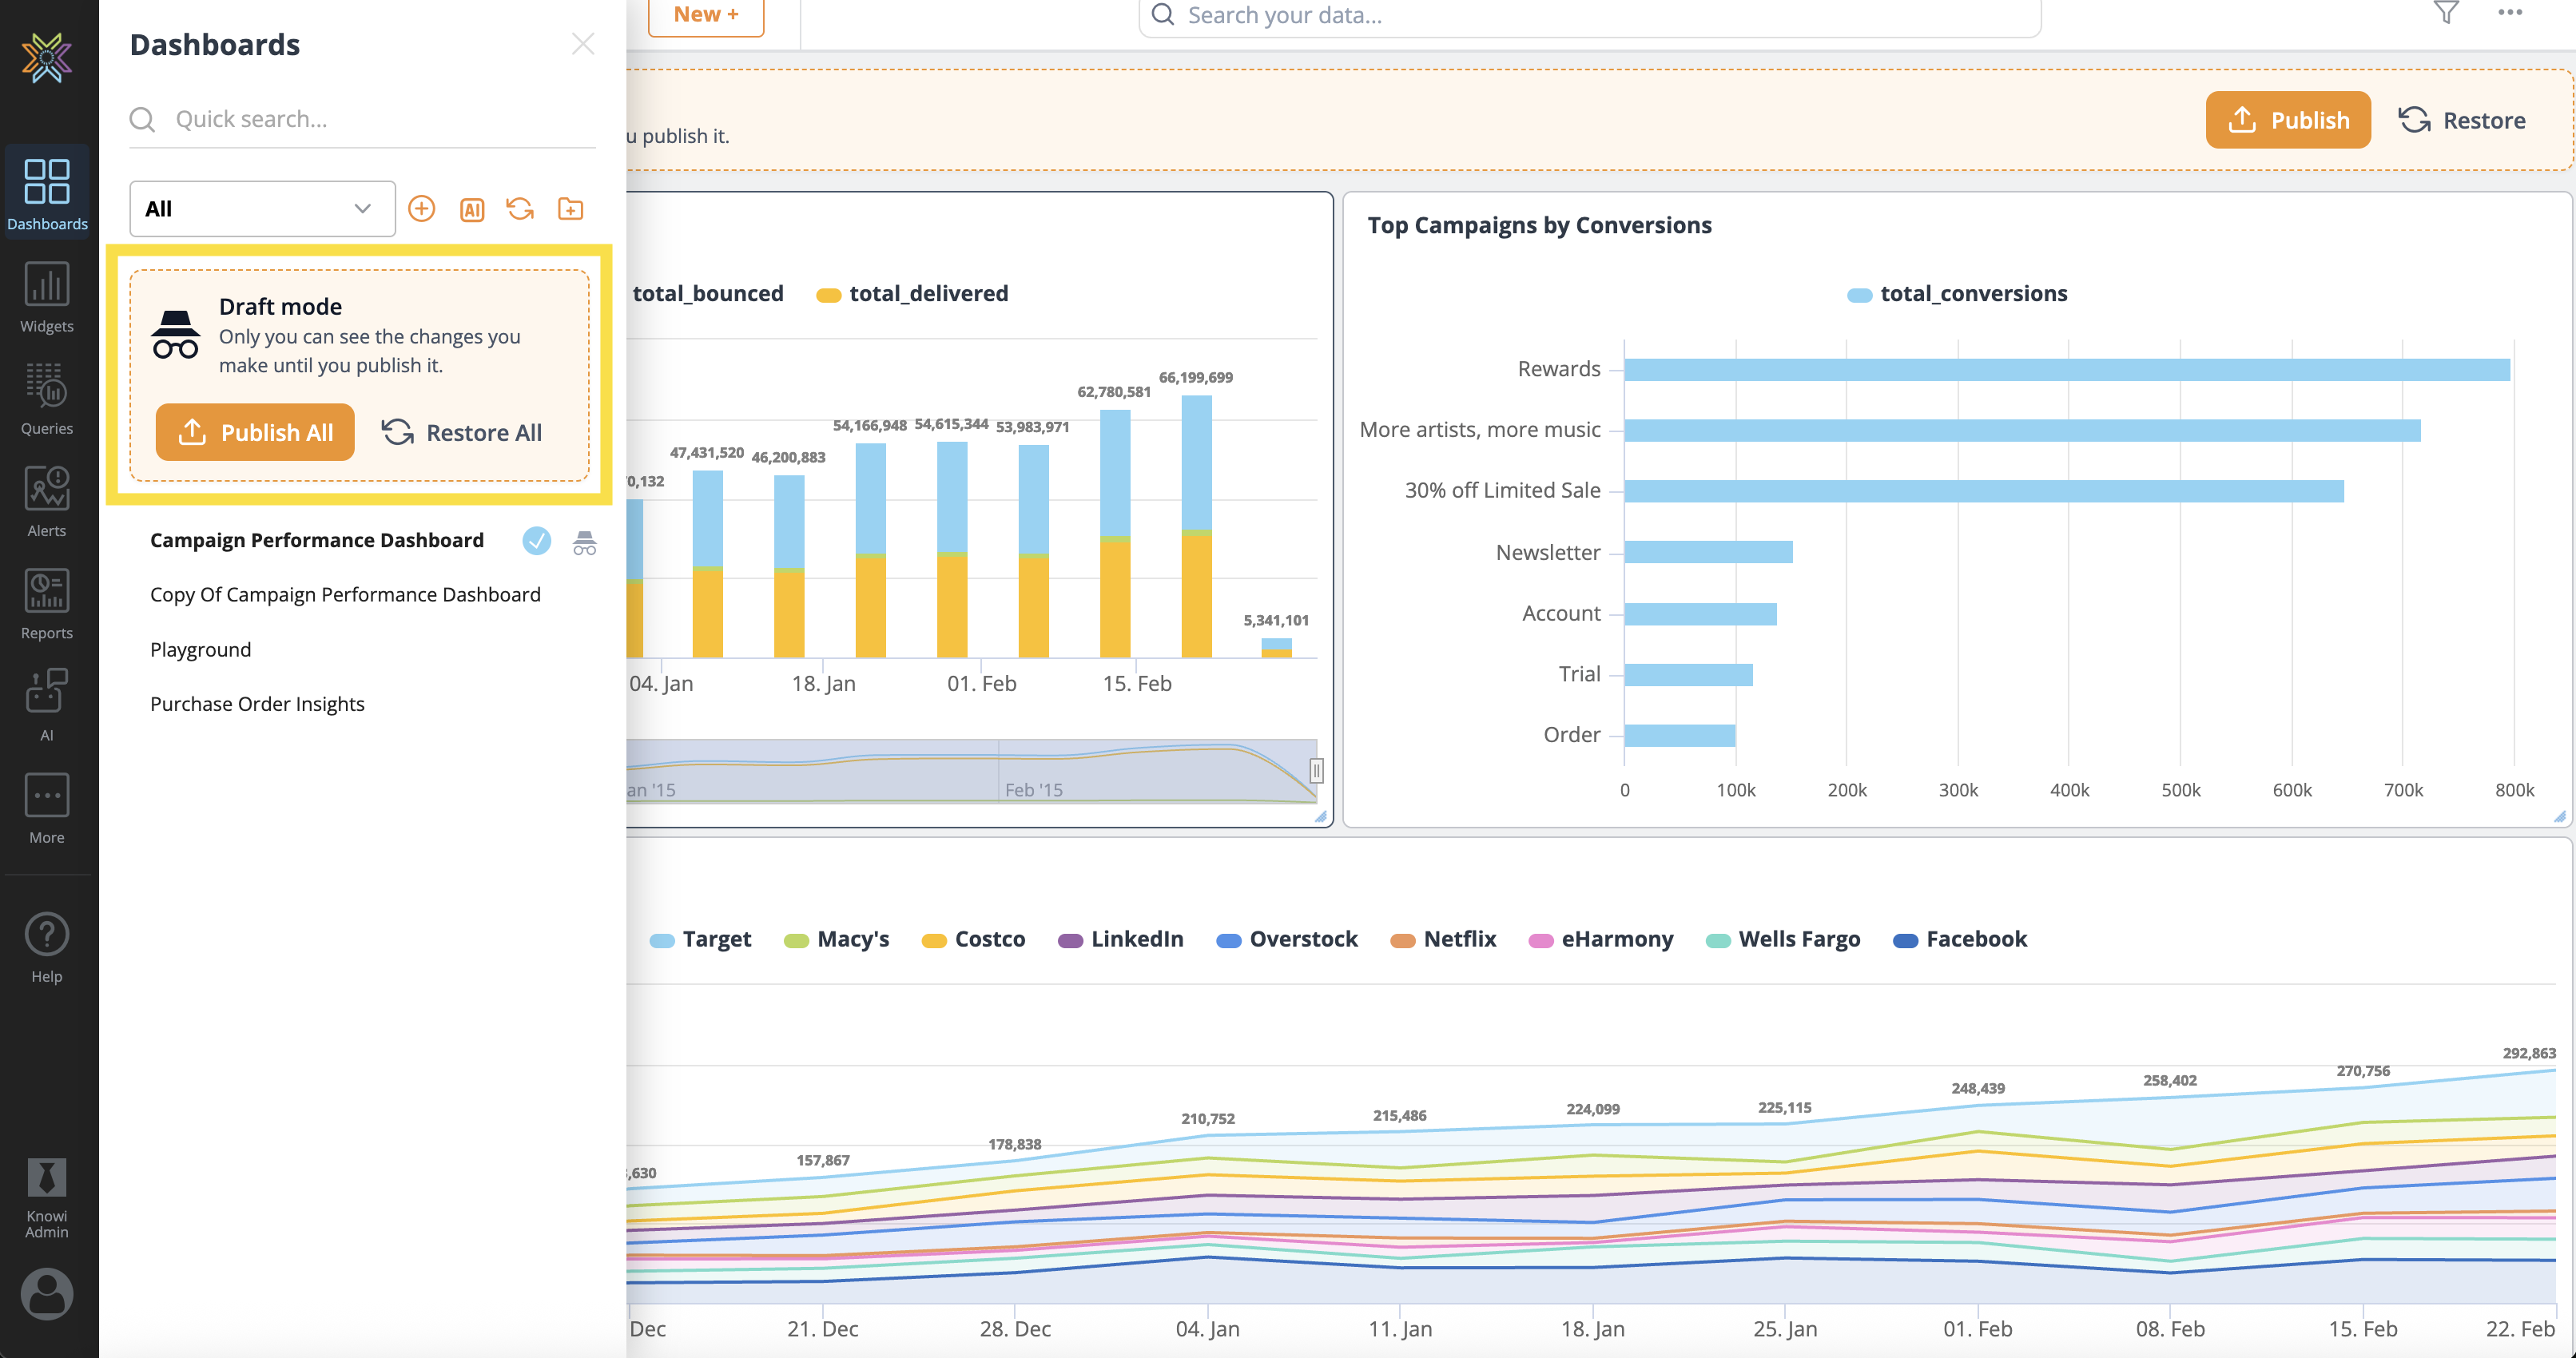
Task: Open the Widgets sidebar section
Action: [x=46, y=297]
